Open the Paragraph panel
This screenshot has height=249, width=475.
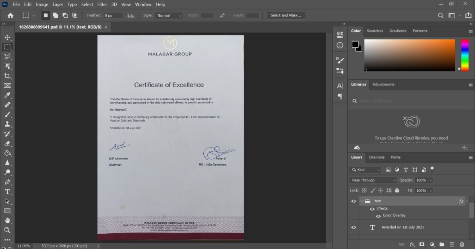tap(339, 96)
